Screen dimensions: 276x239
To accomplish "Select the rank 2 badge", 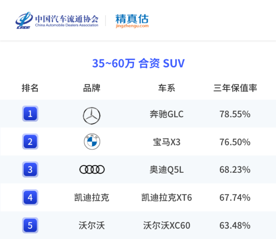I will pyautogui.click(x=30, y=142).
